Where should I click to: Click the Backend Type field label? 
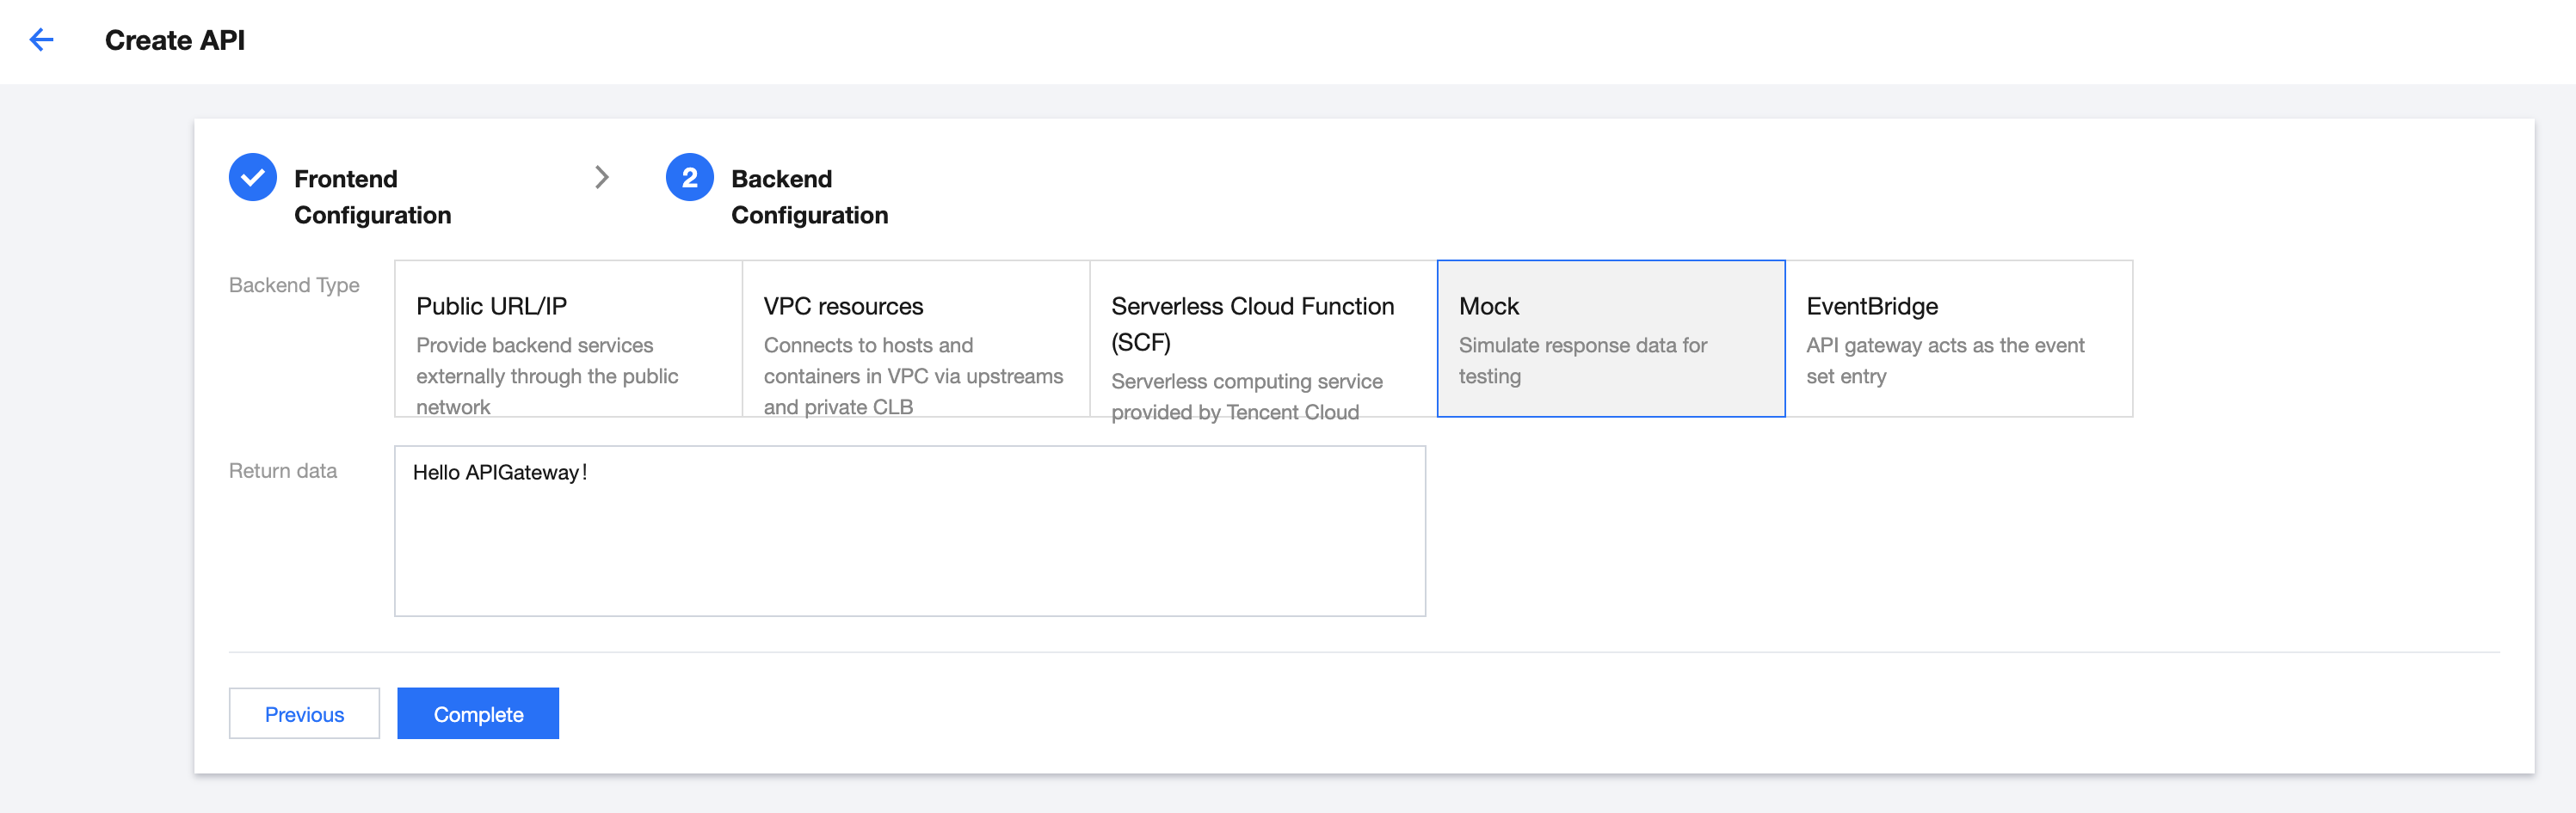click(294, 285)
